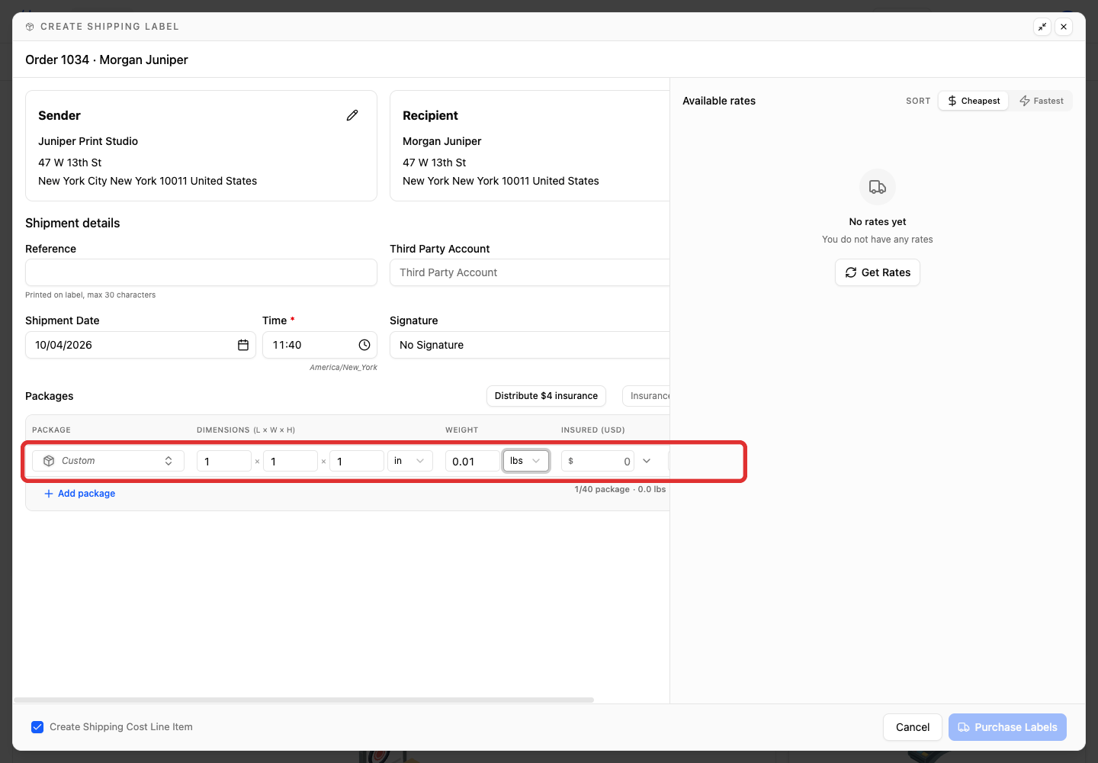1098x763 pixels.
Task: Click the "Order 1034 · Morgan Juniper" heading
Action: 107,60
